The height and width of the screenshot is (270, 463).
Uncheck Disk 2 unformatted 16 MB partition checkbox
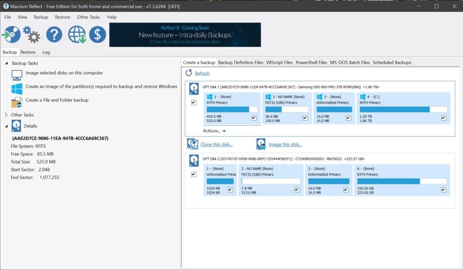point(346,190)
